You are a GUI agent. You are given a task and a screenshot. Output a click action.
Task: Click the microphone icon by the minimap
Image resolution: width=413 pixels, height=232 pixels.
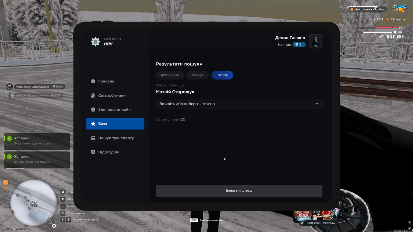(x=50, y=222)
